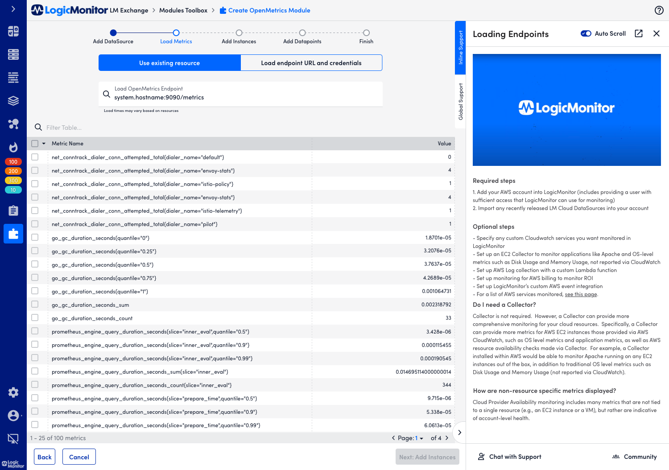669x470 pixels.
Task: Click the Chat with Support icon
Action: tap(481, 457)
